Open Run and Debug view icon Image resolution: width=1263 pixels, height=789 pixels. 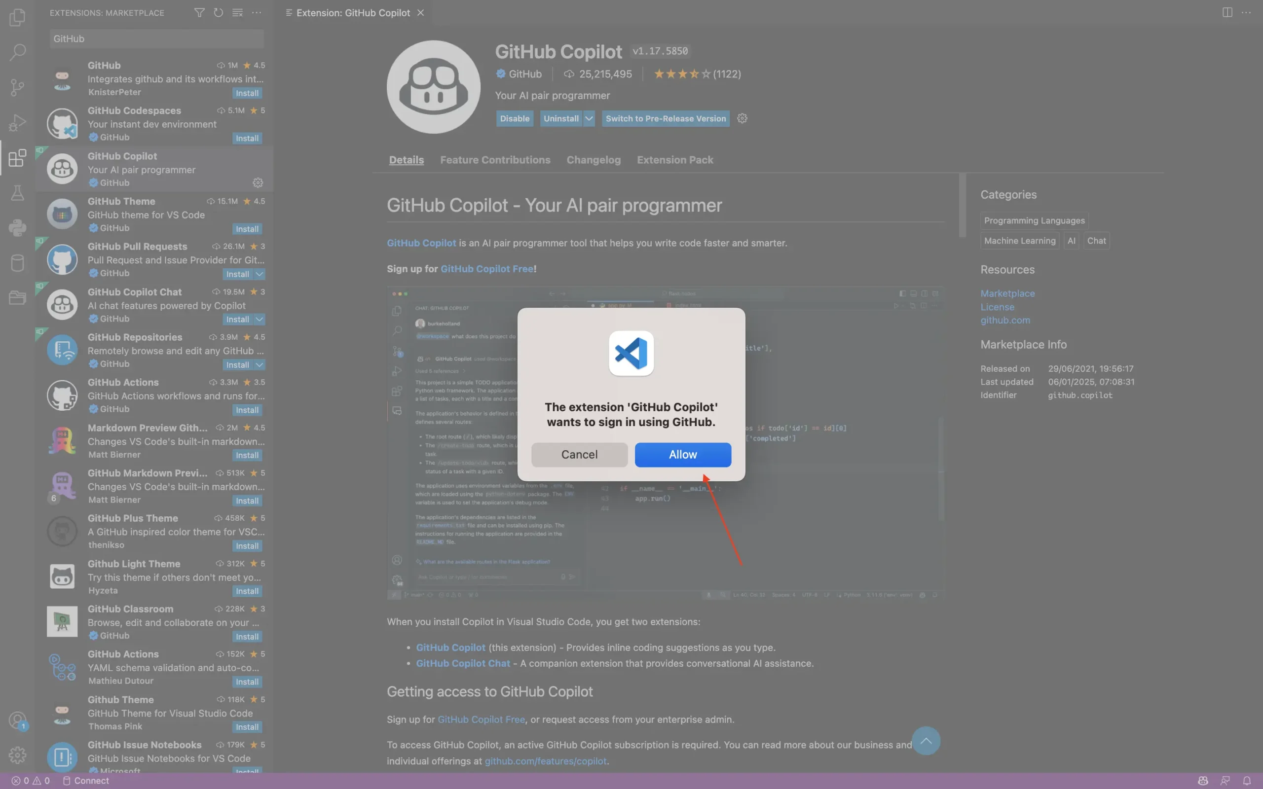click(17, 123)
